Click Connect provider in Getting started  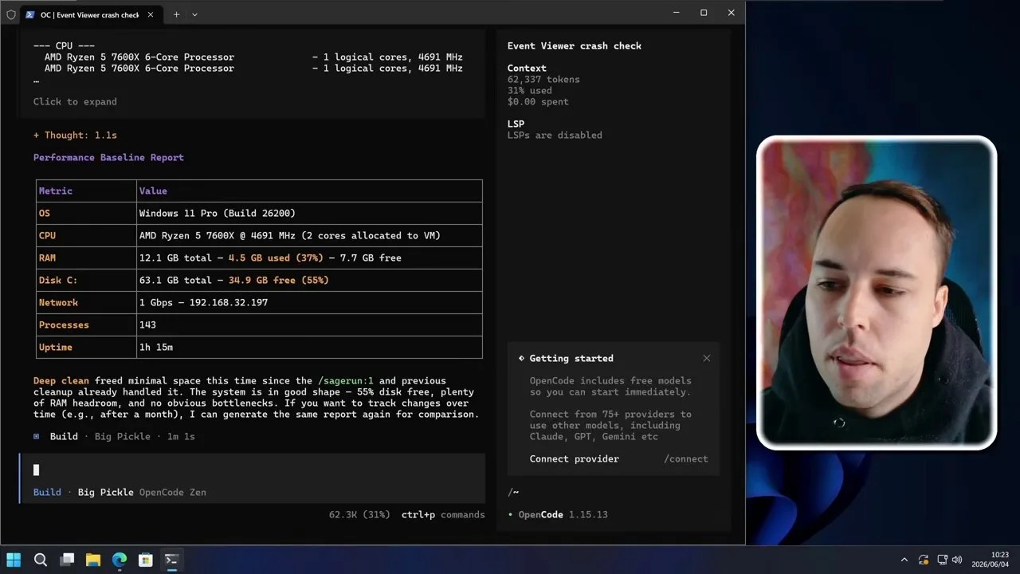click(574, 459)
